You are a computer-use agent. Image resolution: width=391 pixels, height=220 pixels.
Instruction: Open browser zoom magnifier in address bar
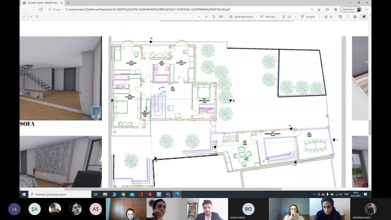(312, 9)
